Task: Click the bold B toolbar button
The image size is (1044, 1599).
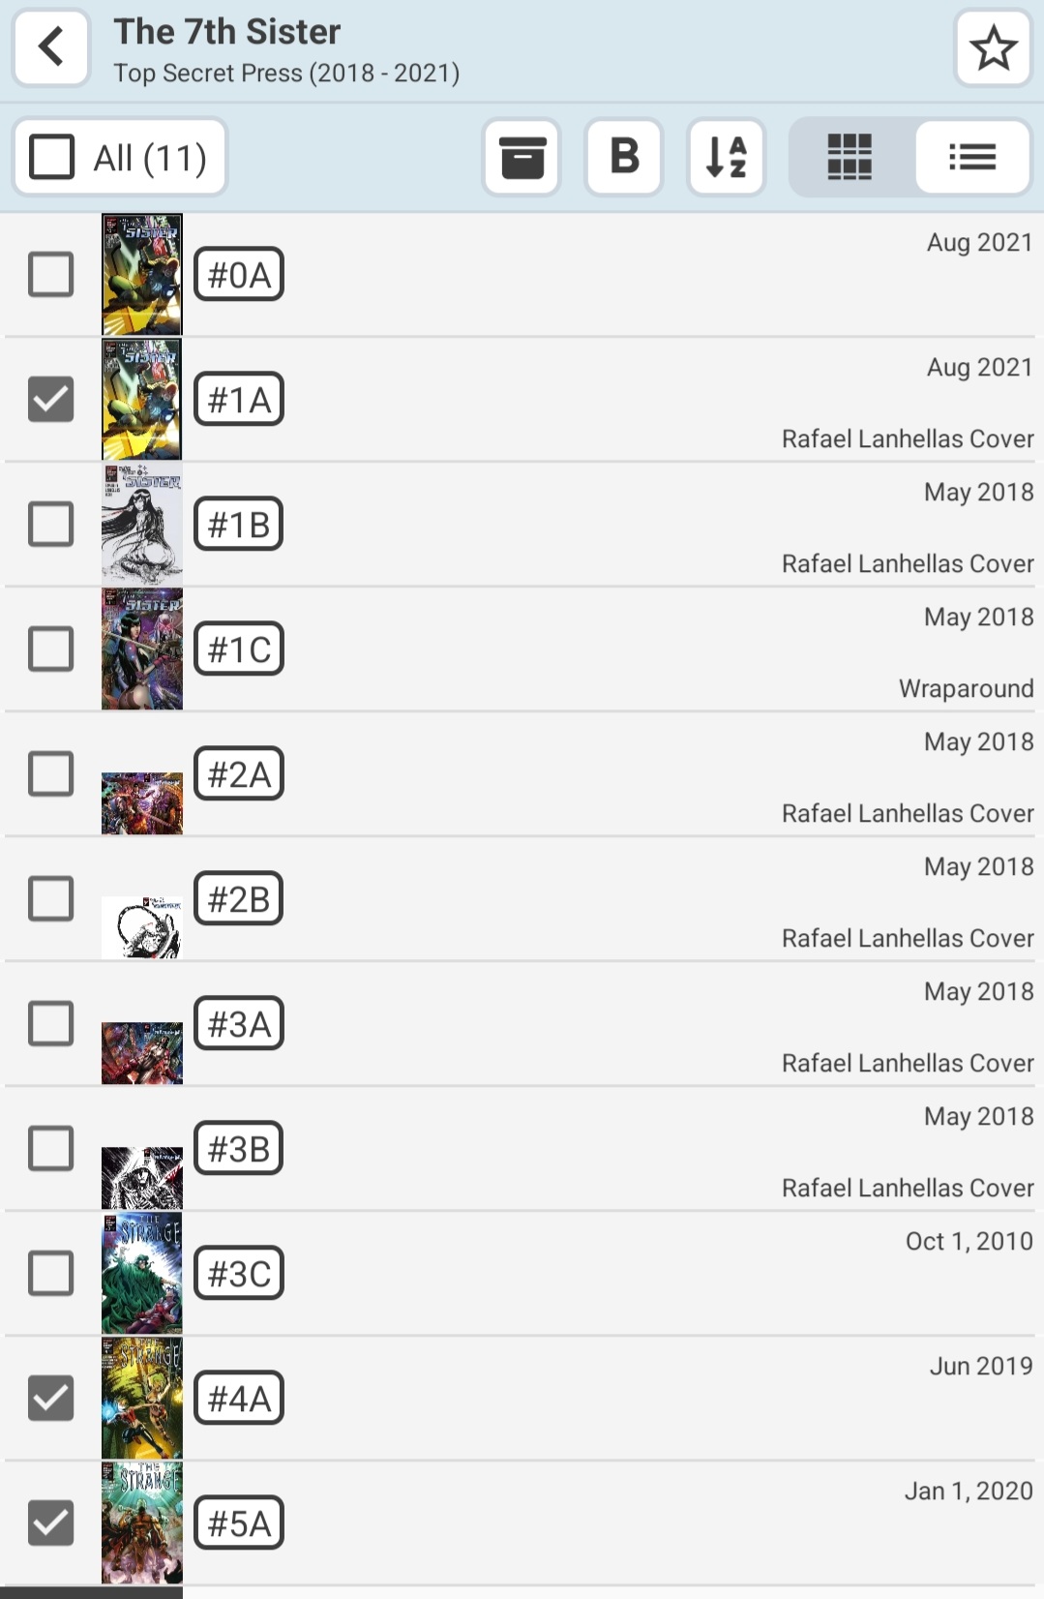Action: (x=624, y=157)
